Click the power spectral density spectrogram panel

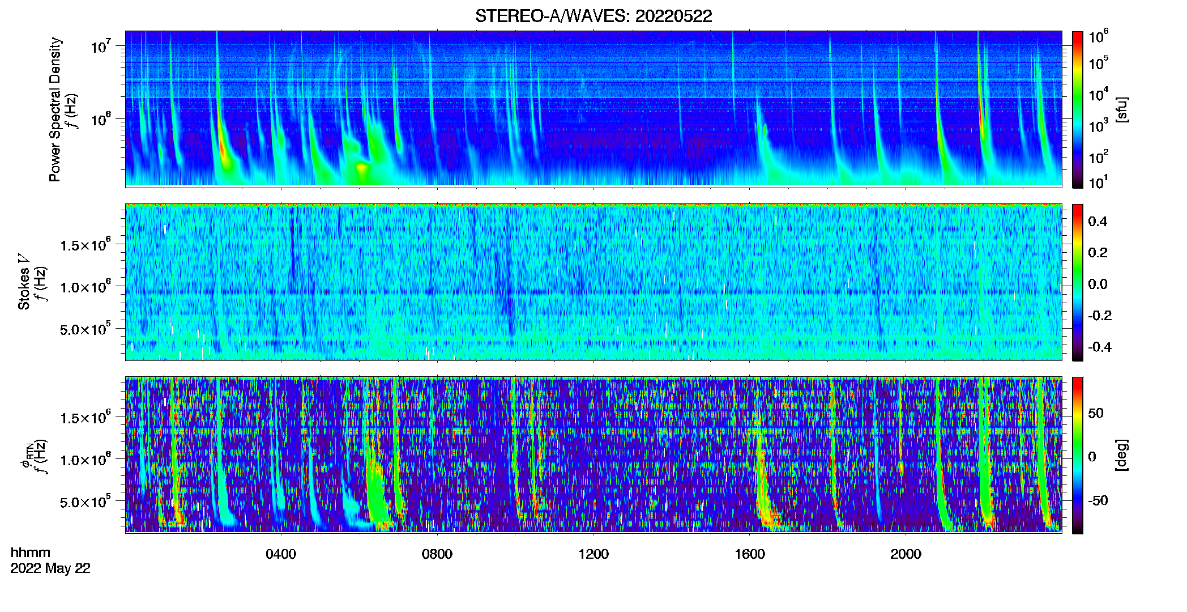click(593, 109)
